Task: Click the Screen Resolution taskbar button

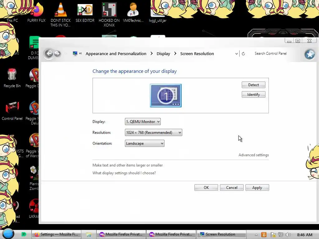Action: [222, 234]
